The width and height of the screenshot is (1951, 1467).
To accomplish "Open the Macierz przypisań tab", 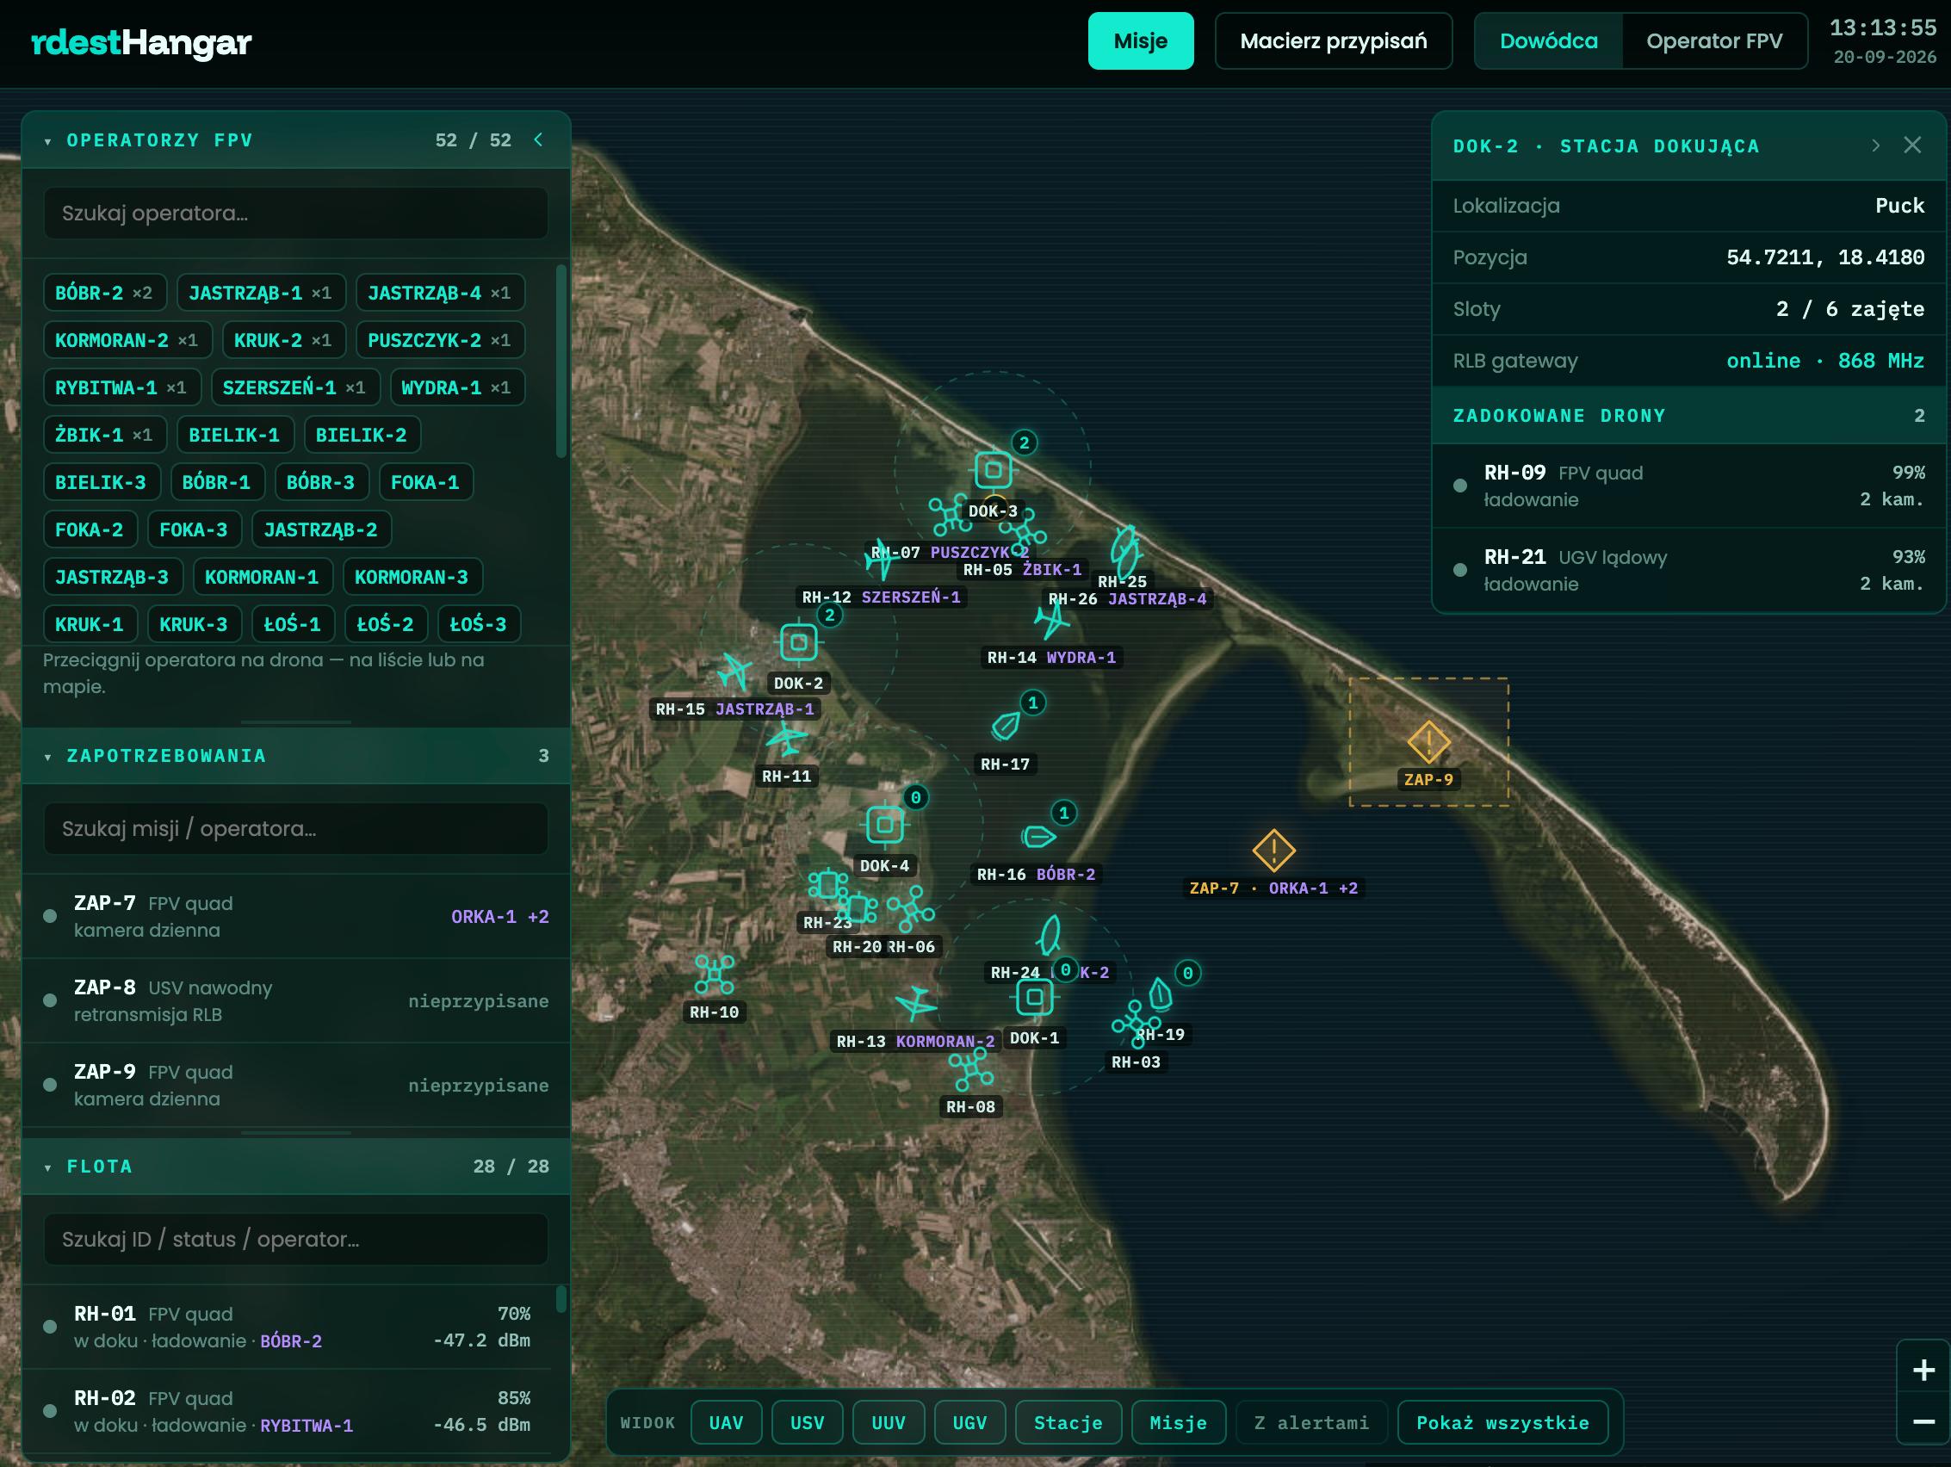I will click(1333, 41).
